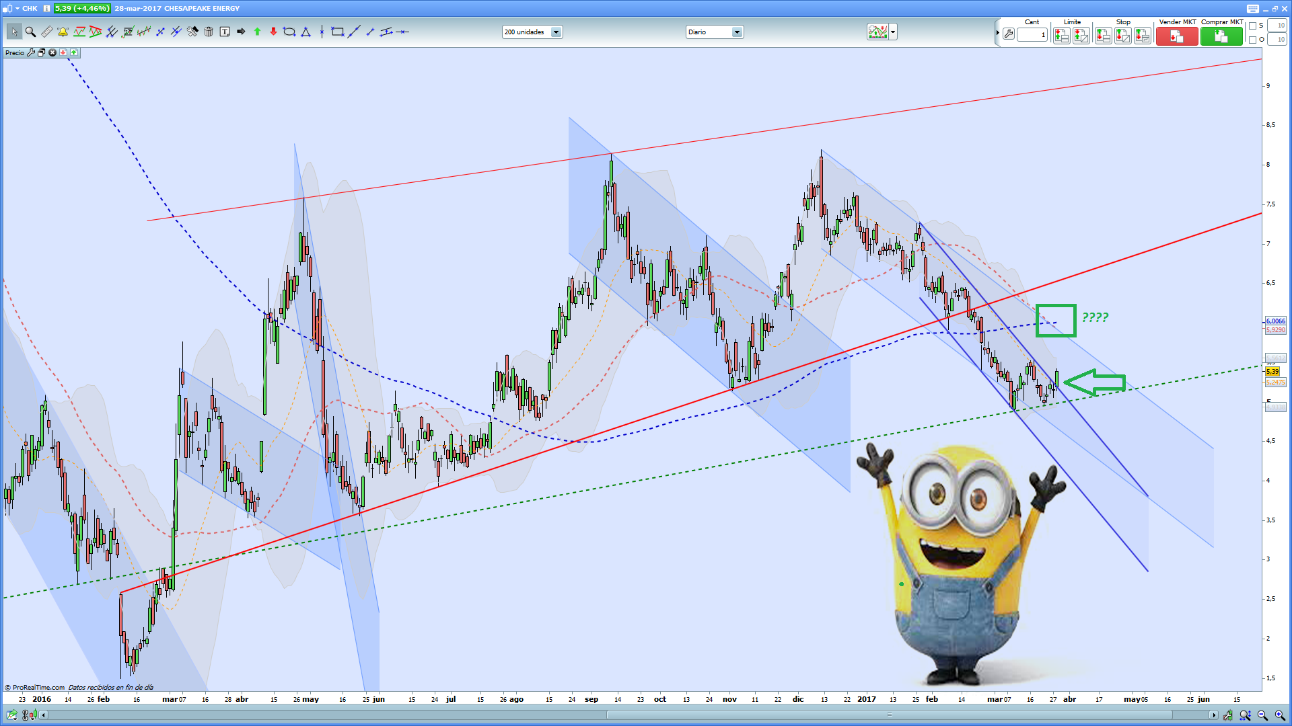
Task: Expand the indicators chart-style dropdown arrow
Action: (893, 32)
